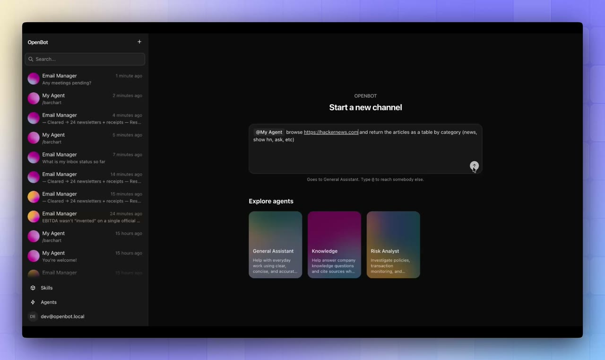Focus the Search input field
This screenshot has width=605, height=360.
pos(85,59)
